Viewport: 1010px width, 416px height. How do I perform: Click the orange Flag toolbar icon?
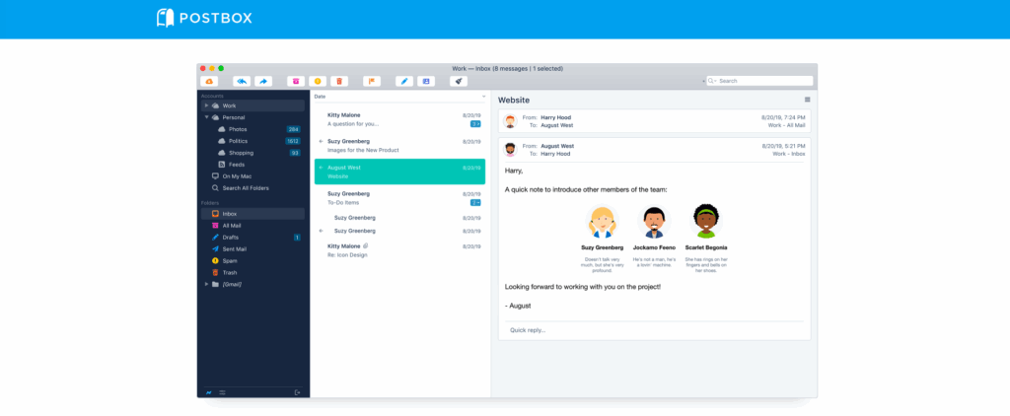click(x=372, y=81)
